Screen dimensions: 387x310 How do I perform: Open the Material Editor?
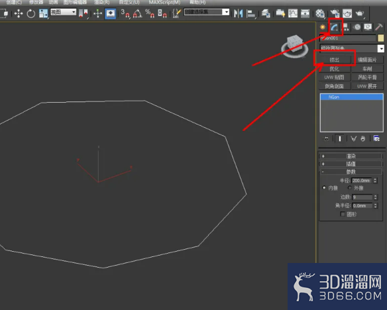coord(320,13)
